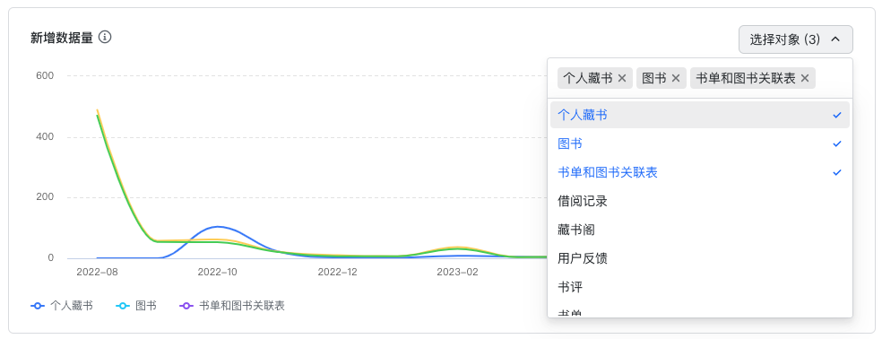Click the blue curve peak near 2022-10
Viewport: 882px width, 339px height.
coord(218,227)
